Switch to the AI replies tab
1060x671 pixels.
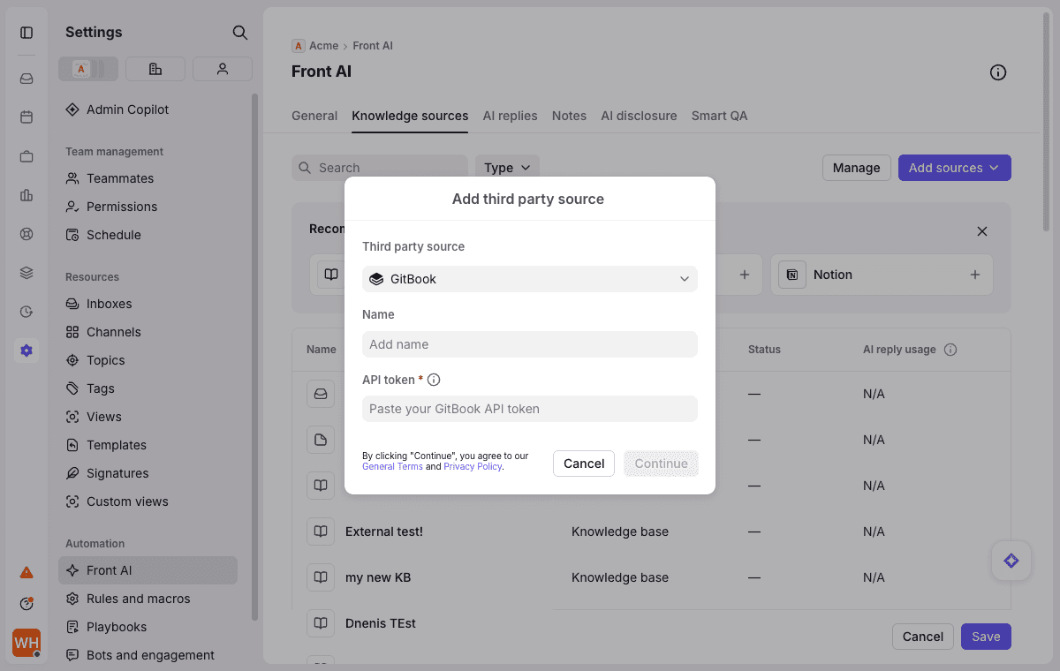[x=510, y=116]
